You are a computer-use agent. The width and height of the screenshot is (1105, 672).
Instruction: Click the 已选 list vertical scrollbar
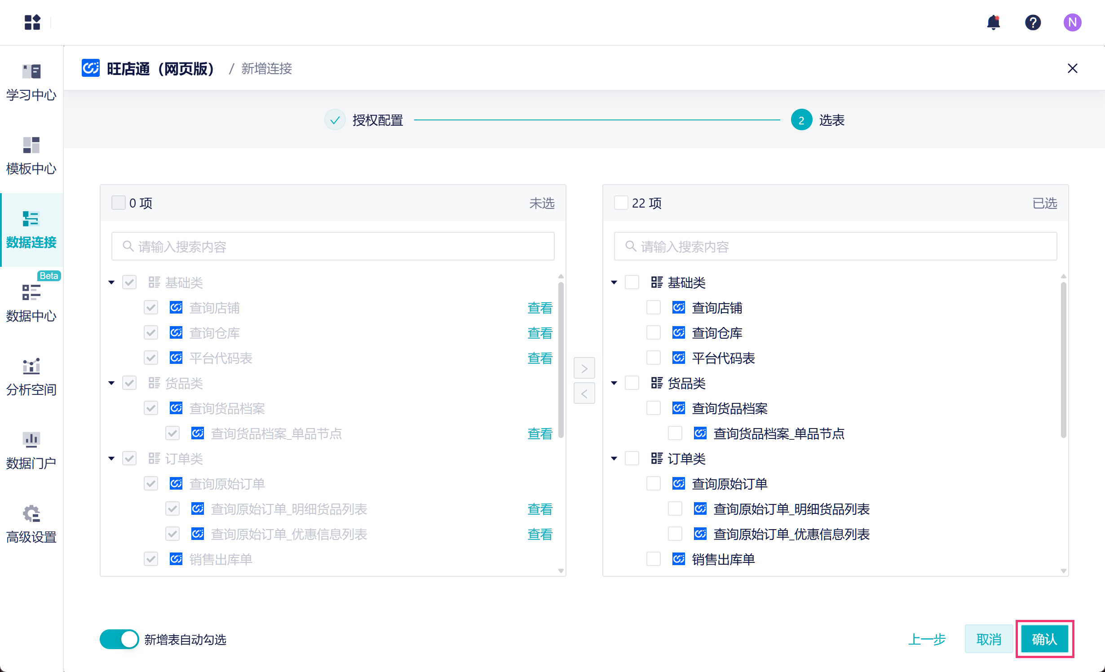click(x=1063, y=359)
